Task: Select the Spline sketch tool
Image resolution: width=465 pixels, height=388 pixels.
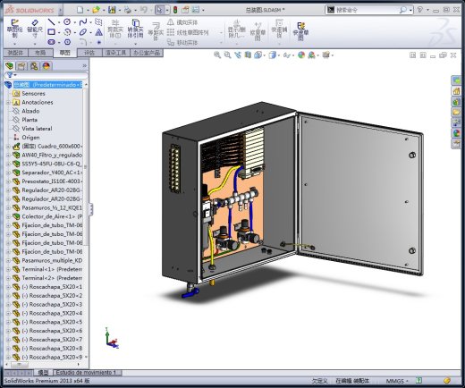Action: 83,21
